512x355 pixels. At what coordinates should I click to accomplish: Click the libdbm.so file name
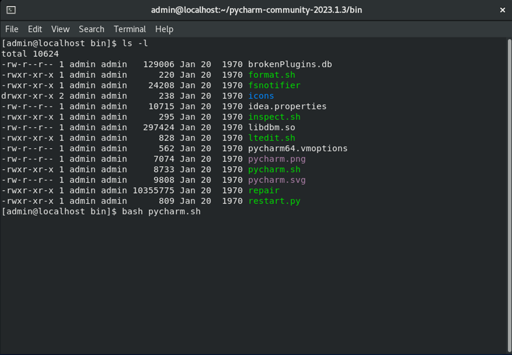[272, 127]
